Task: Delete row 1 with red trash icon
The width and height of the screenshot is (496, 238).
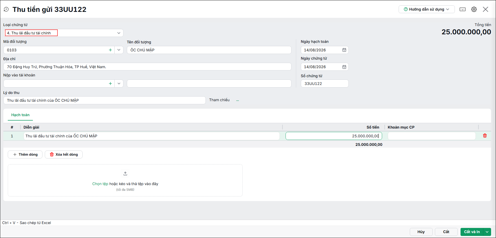Action: pos(485,136)
